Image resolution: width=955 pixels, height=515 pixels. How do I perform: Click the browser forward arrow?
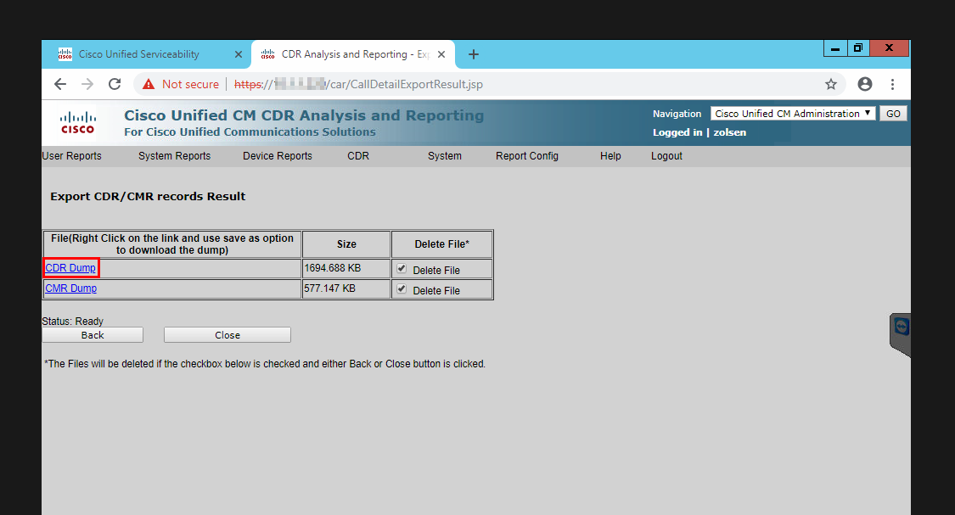pos(87,84)
